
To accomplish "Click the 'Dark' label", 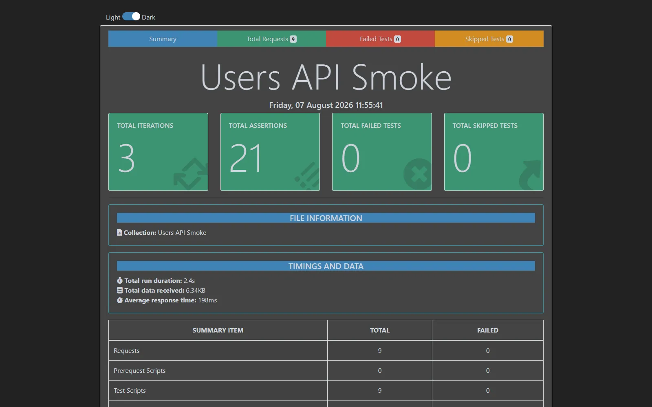I will 148,17.
